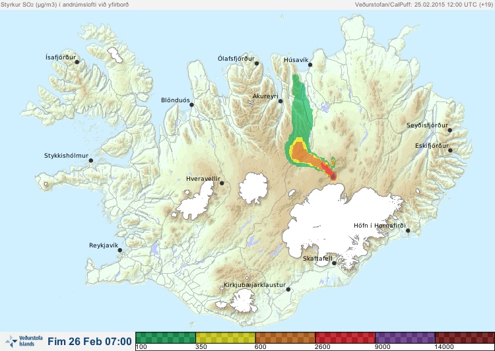Click the Ólafsfjörður marker dot
This screenshot has height=351, width=495.
point(257,63)
